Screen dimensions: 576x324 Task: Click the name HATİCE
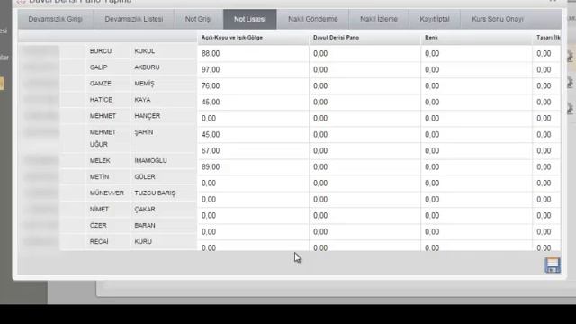point(101,100)
